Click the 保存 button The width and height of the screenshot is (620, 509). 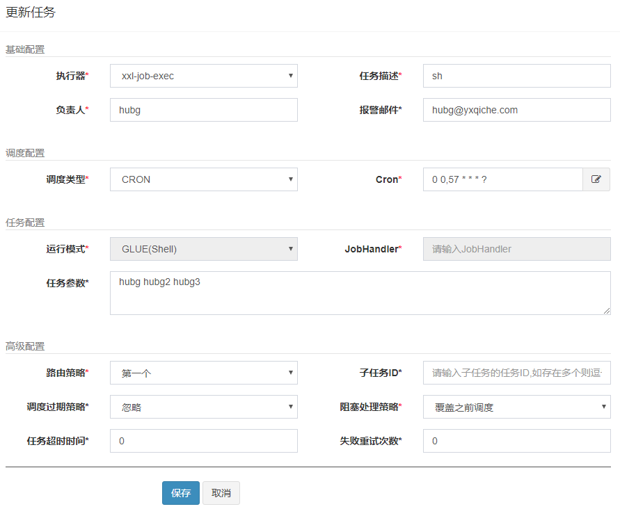pyautogui.click(x=181, y=493)
